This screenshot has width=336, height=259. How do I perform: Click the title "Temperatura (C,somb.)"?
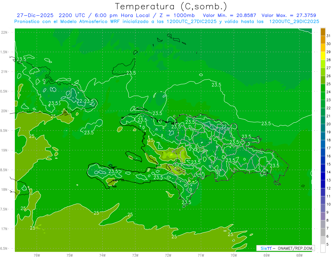point(171,6)
